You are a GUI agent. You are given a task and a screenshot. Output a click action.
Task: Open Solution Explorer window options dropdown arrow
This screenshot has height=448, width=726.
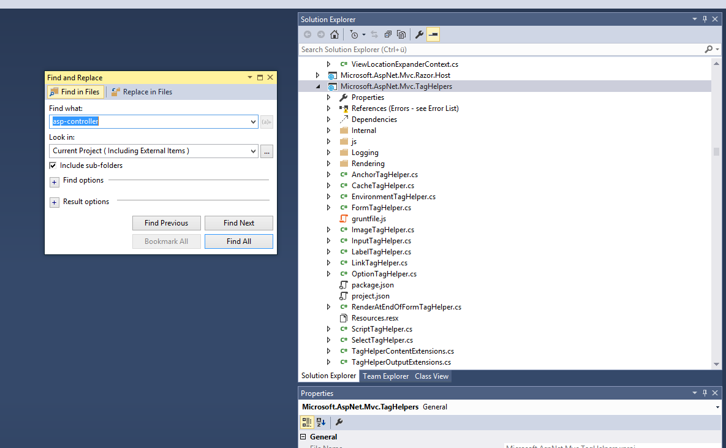(x=695, y=19)
